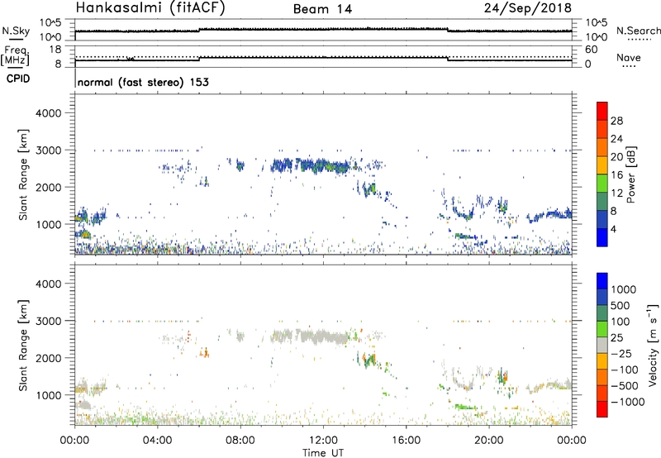Click the -1000 value on velocity colorbar
This screenshot has height=458, width=661.
(628, 402)
